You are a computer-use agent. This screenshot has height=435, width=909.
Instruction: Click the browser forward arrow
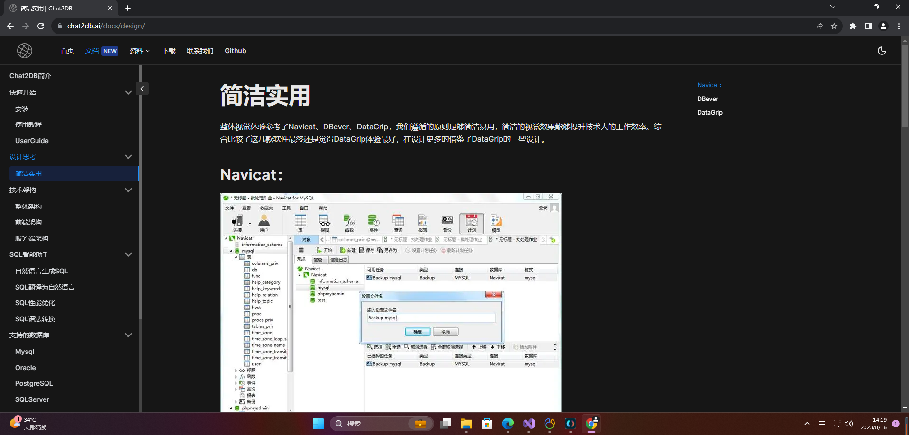[26, 26]
